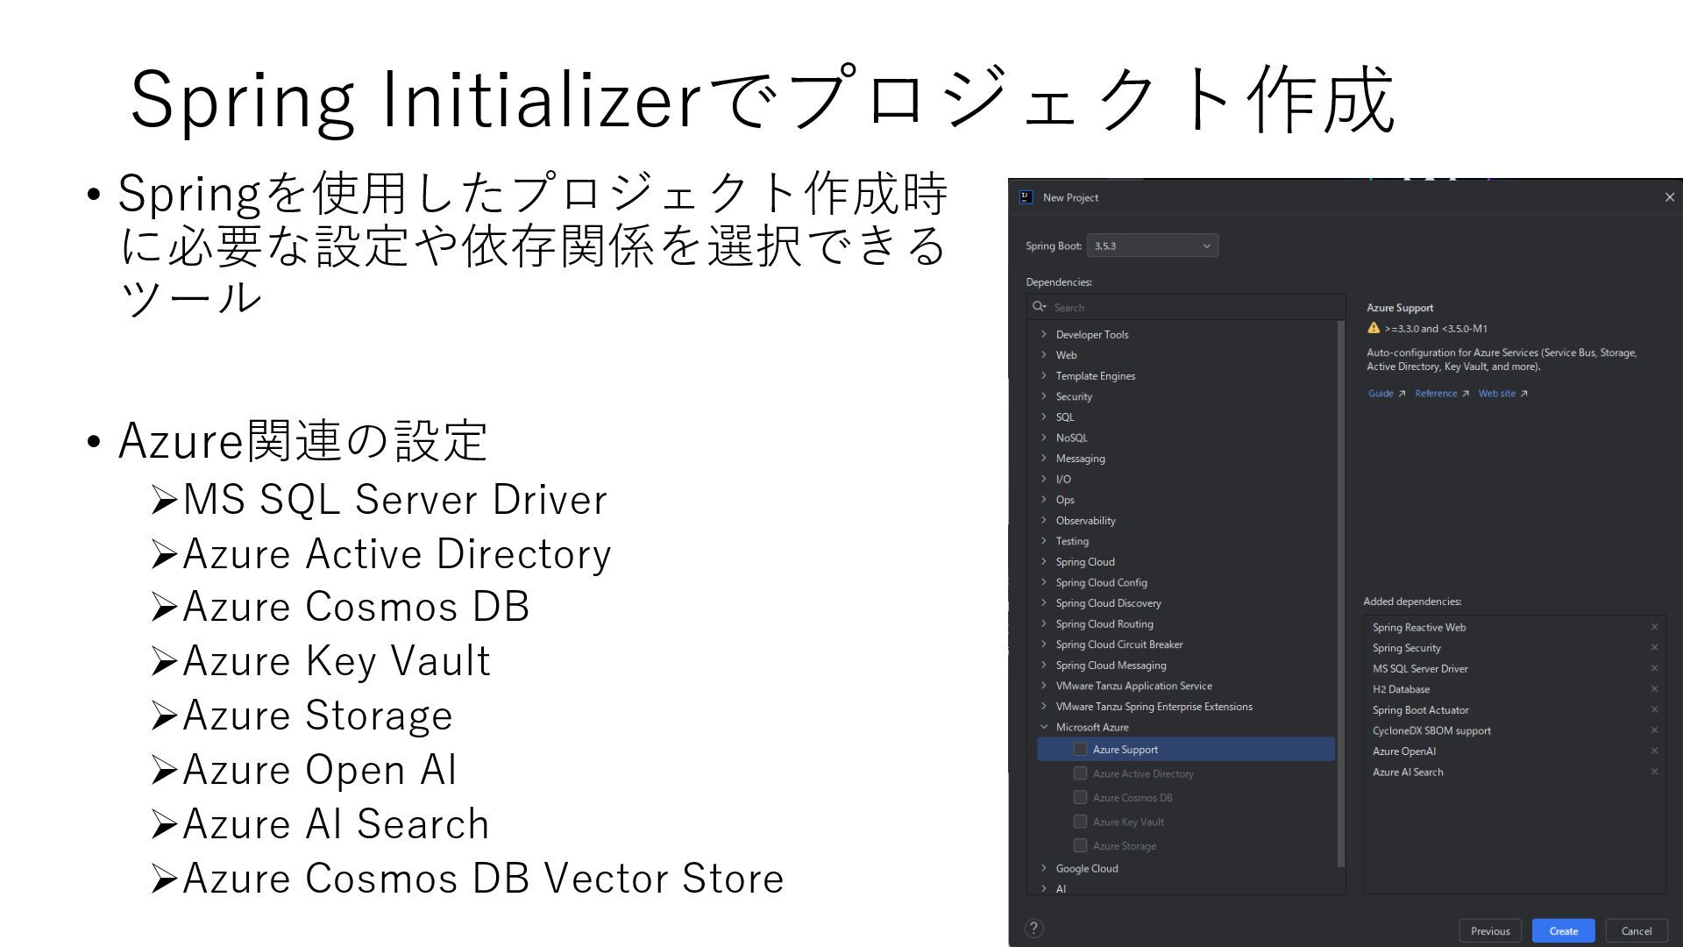The image size is (1683, 947).
Task: Check the Azure Active Directory checkbox
Action: (1080, 773)
